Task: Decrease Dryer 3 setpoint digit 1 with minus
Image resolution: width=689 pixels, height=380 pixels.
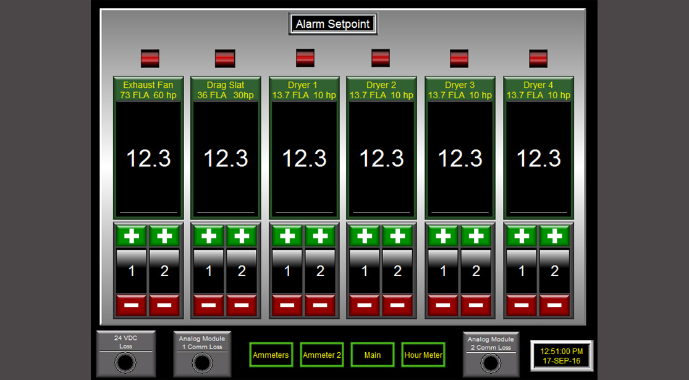Action: tap(443, 305)
